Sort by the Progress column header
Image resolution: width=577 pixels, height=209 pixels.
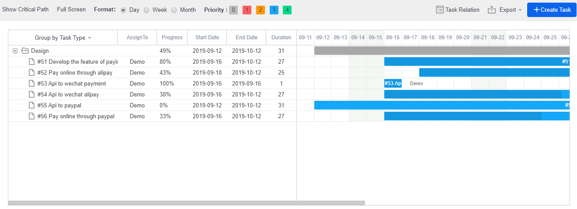click(x=172, y=38)
